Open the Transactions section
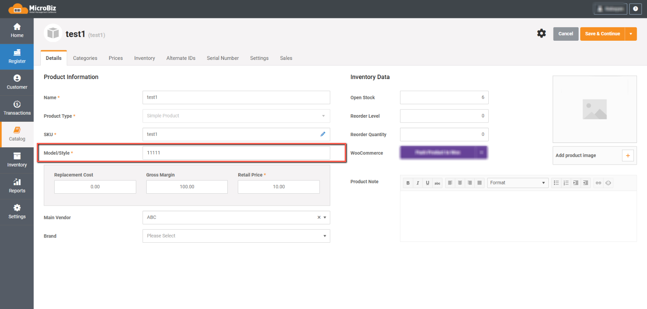The image size is (647, 309). click(17, 109)
